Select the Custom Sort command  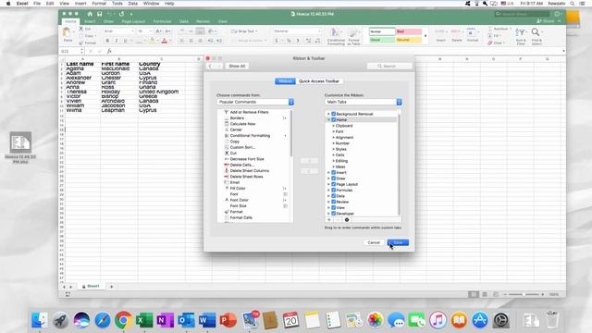click(x=242, y=147)
